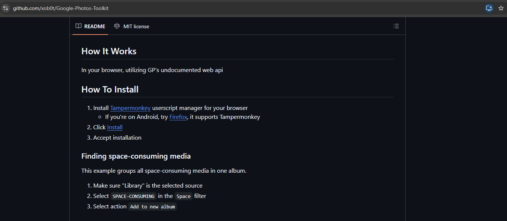507x221 pixels.
Task: Open the Firefox link
Action: [x=178, y=117]
